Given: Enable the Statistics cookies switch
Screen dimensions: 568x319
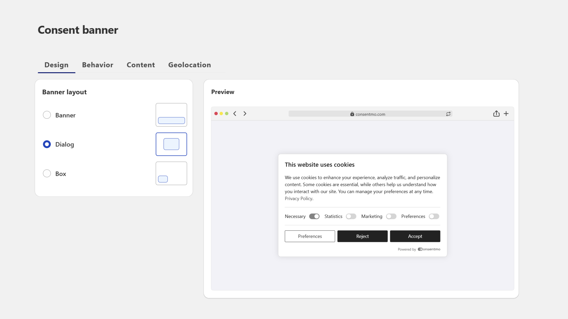Looking at the screenshot, I should coord(351,216).
